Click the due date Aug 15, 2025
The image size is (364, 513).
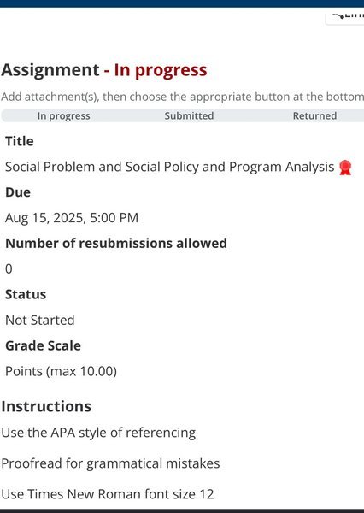click(x=72, y=218)
